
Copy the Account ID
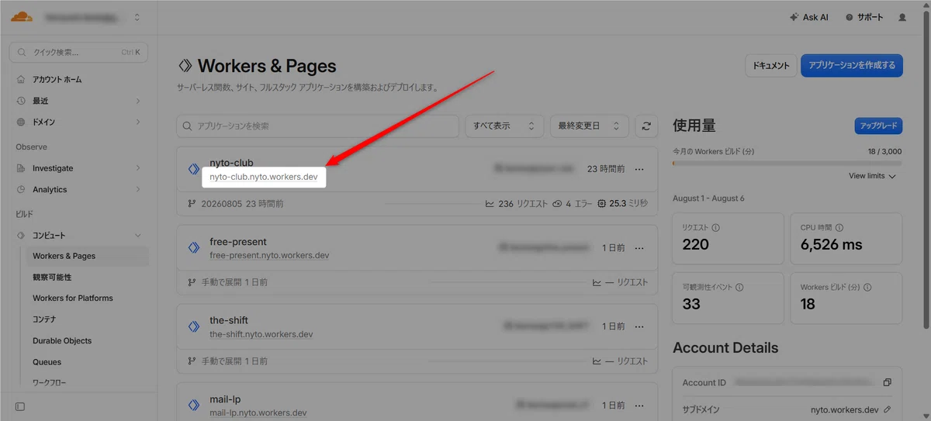[888, 382]
